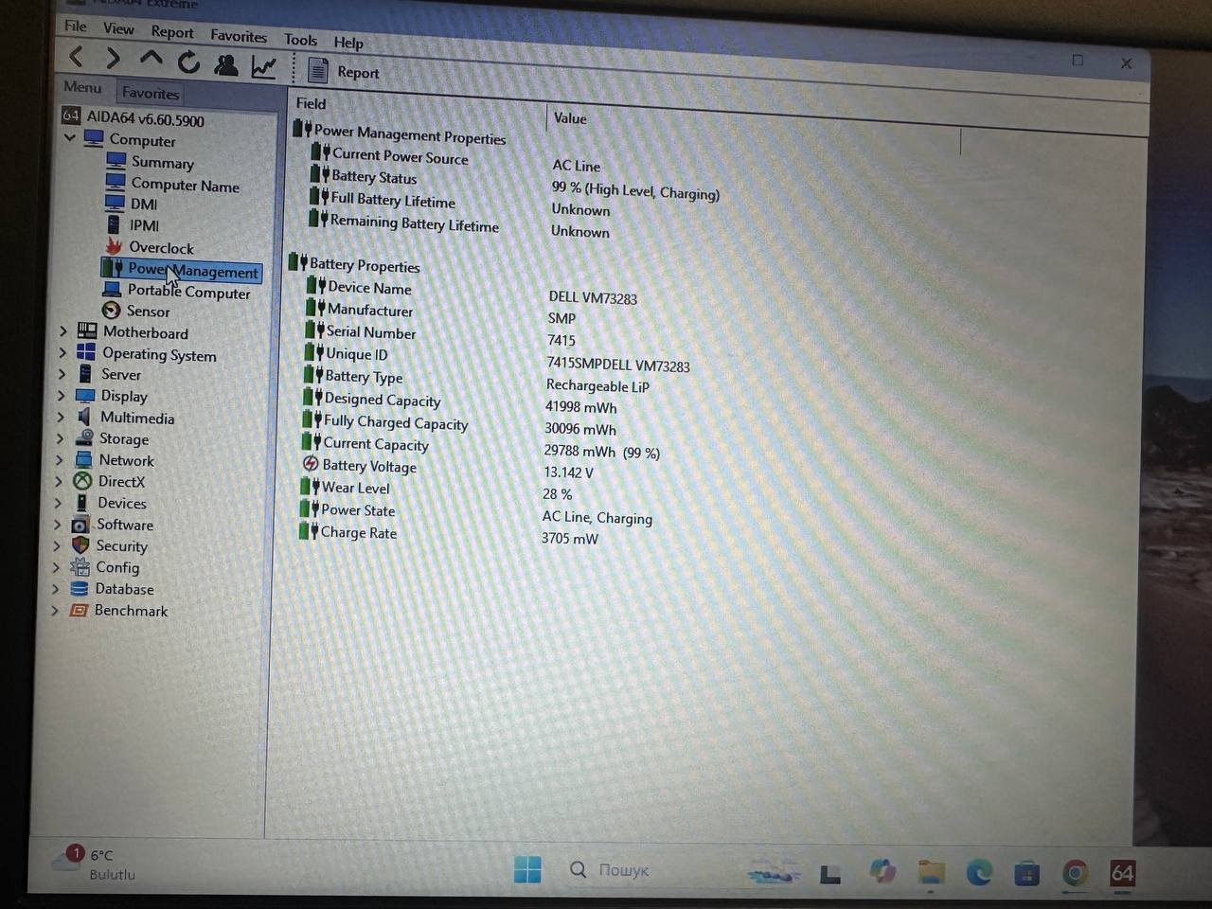Switch to the Menu tab
This screenshot has width=1212, height=909.
pos(82,87)
